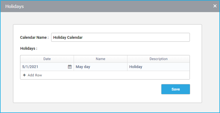Viewport: 220px width, 113px height.
Task: Save the holiday calendar
Action: coord(176,89)
